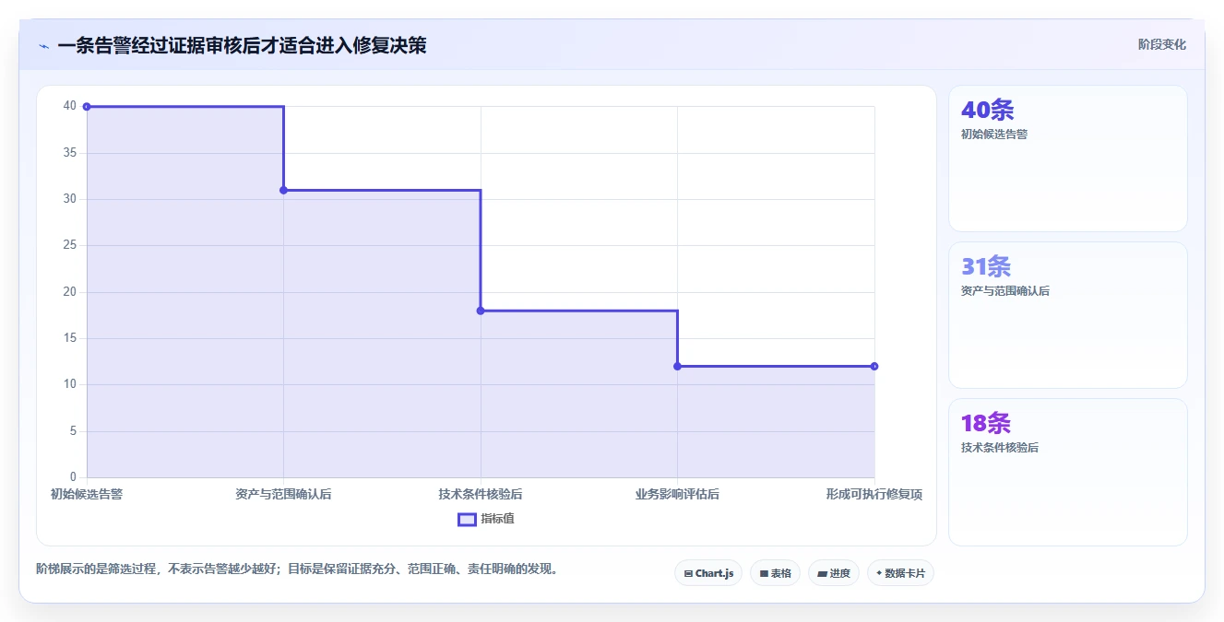
Task: Click the data point at 初始候选告警 (40)
Action: (87, 107)
